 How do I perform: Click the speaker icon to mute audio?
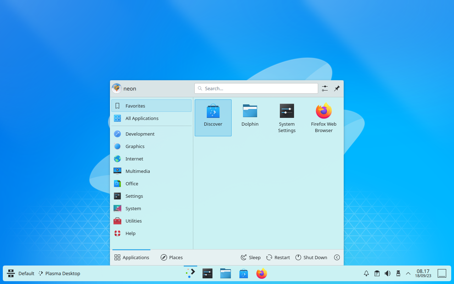click(x=387, y=273)
